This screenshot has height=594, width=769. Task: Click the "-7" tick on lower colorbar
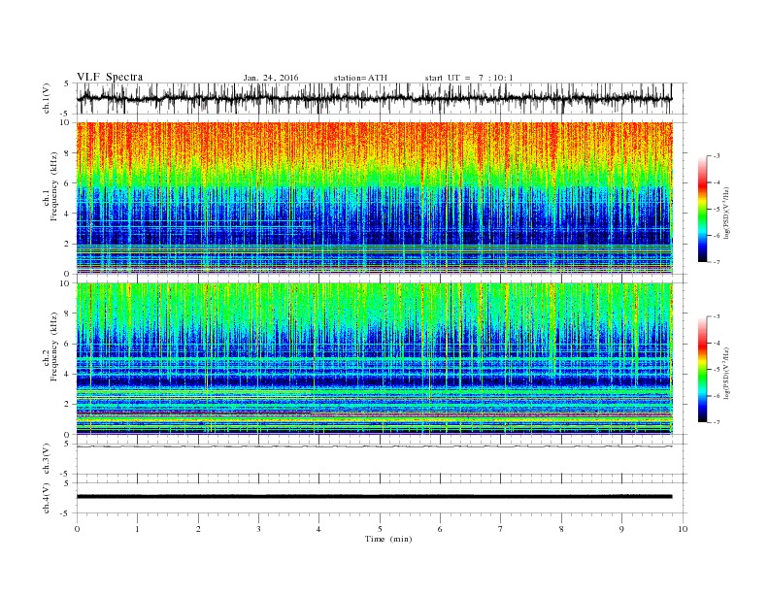coord(717,422)
